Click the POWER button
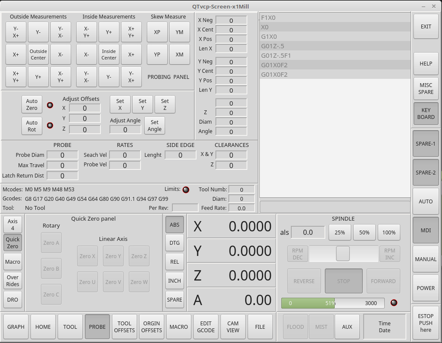Image resolution: width=442 pixels, height=343 pixels. pos(426,288)
